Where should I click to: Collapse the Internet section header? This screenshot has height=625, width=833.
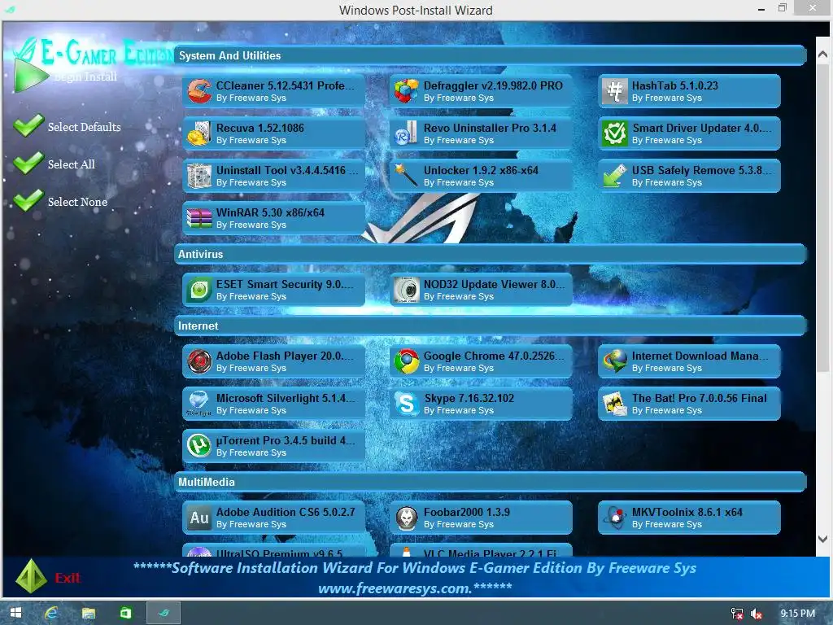[x=491, y=326]
